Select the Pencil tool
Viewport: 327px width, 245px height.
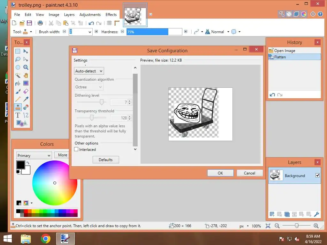[18, 99]
